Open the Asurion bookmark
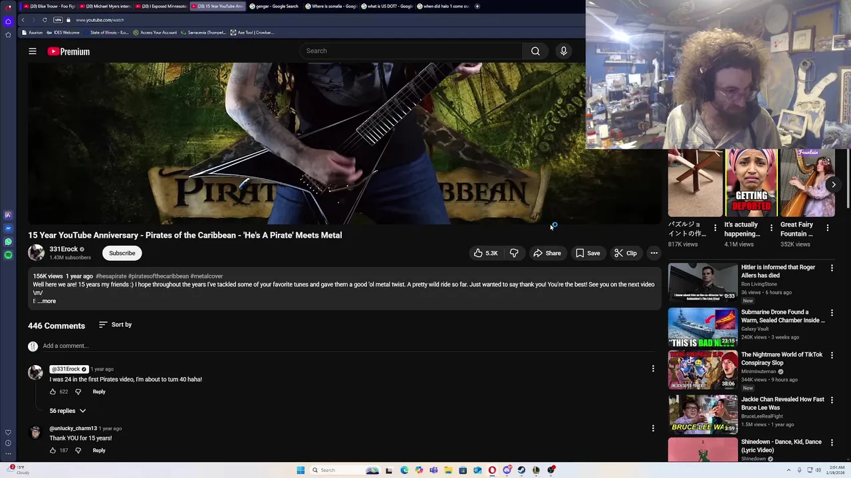The height and width of the screenshot is (478, 851). coord(33,33)
